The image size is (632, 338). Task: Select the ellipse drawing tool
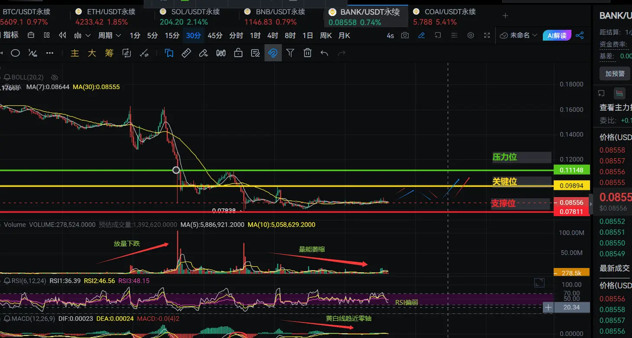[15, 53]
